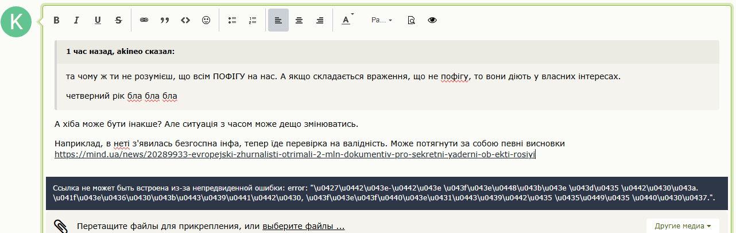Insert a code block
The height and width of the screenshot is (233, 736).
(185, 20)
